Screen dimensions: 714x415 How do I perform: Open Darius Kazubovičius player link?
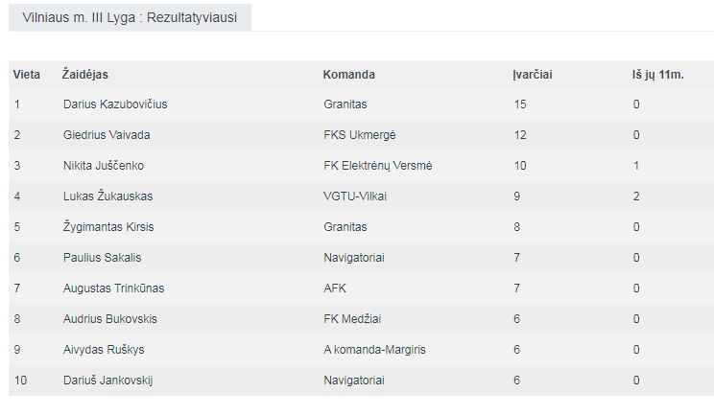(115, 104)
